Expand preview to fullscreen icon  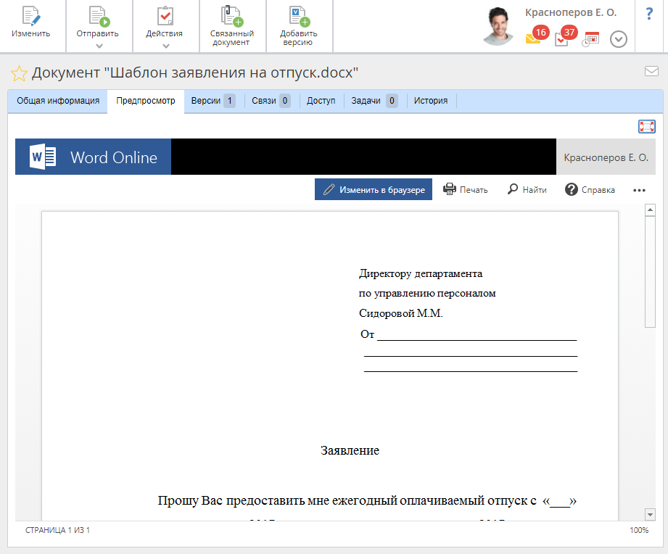click(x=646, y=127)
